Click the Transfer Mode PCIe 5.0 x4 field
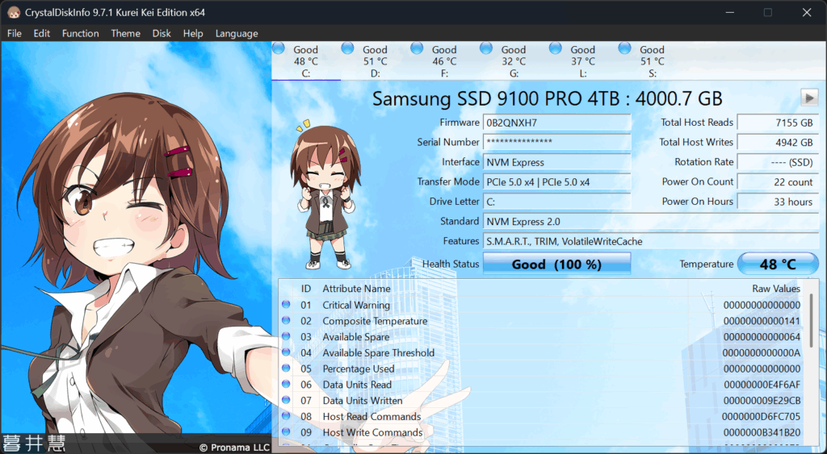 (557, 181)
